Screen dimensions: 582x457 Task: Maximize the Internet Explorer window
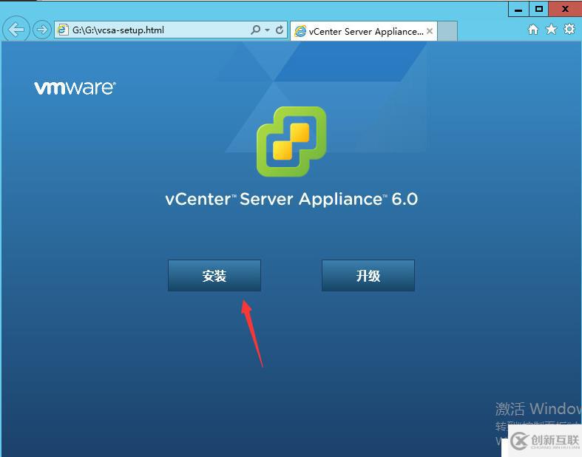539,10
